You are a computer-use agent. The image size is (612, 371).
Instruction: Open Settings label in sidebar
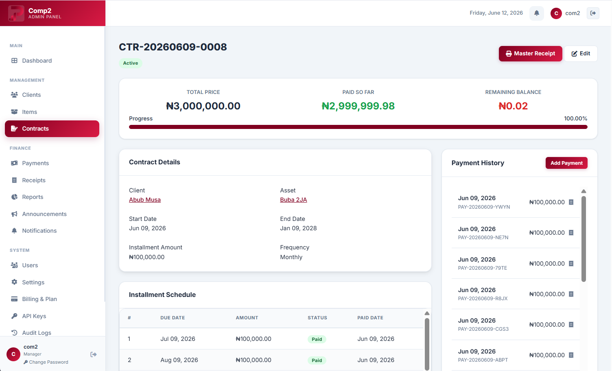(33, 282)
